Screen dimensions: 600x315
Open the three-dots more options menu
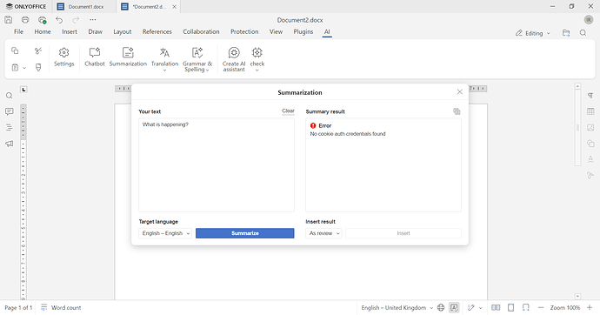coord(92,20)
